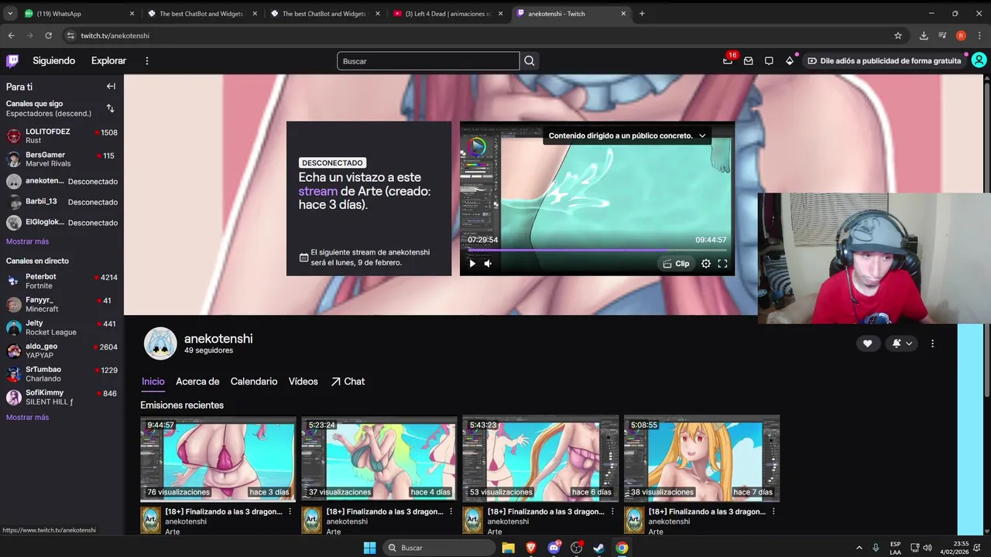Switch to the Calendario tab
The image size is (991, 557).
pyautogui.click(x=254, y=381)
